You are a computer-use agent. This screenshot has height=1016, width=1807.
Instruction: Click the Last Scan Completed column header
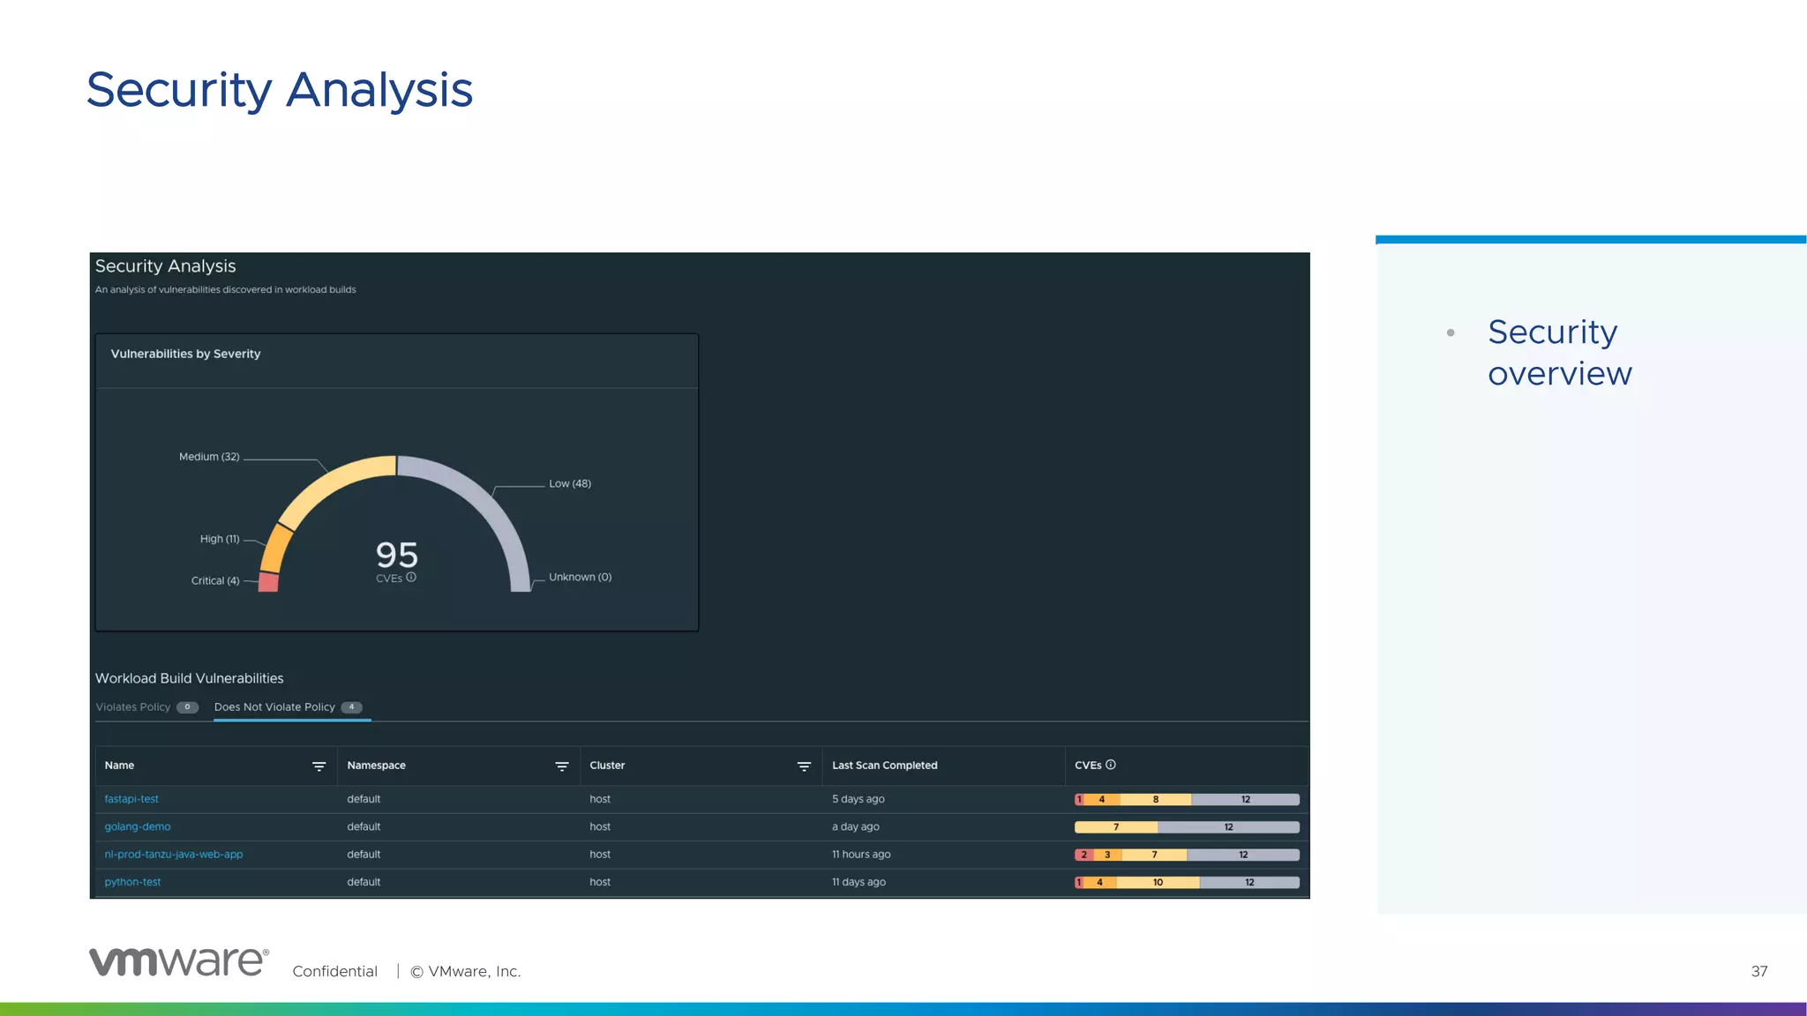(x=884, y=766)
